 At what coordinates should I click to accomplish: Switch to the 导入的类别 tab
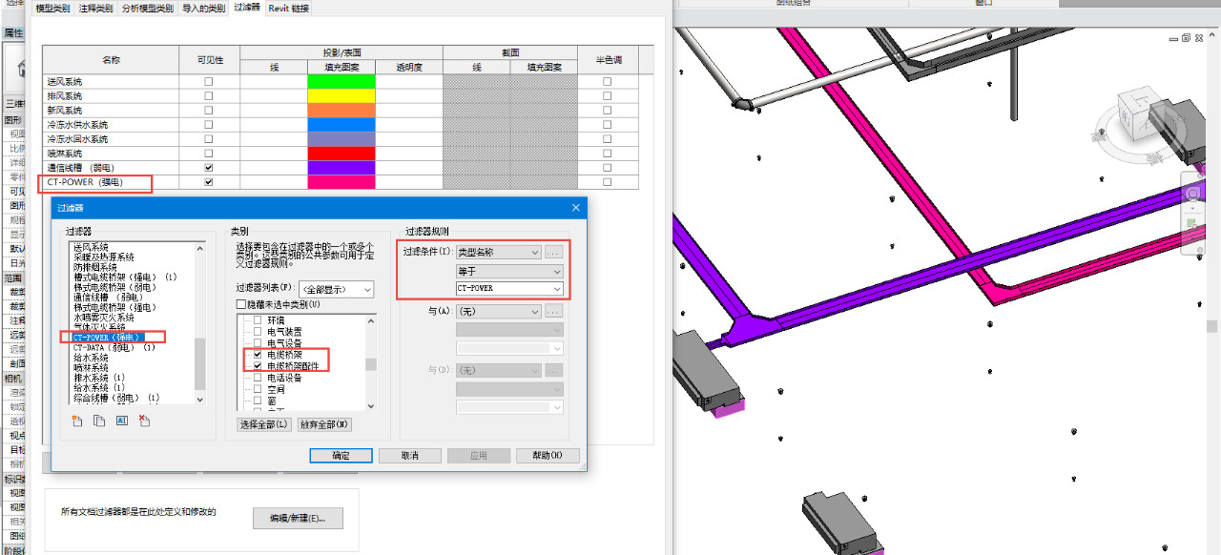tap(203, 9)
